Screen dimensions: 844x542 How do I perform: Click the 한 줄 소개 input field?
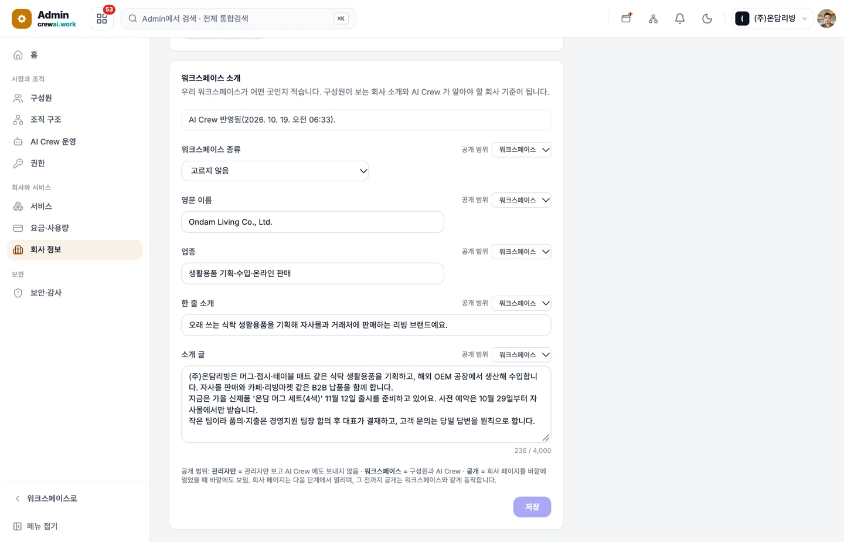click(x=366, y=325)
